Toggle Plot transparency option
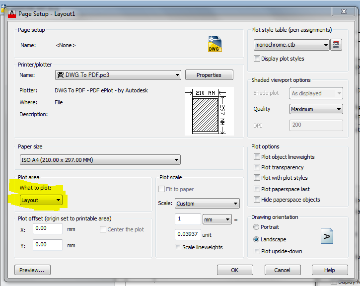The height and width of the screenshot is (286, 360). point(257,167)
